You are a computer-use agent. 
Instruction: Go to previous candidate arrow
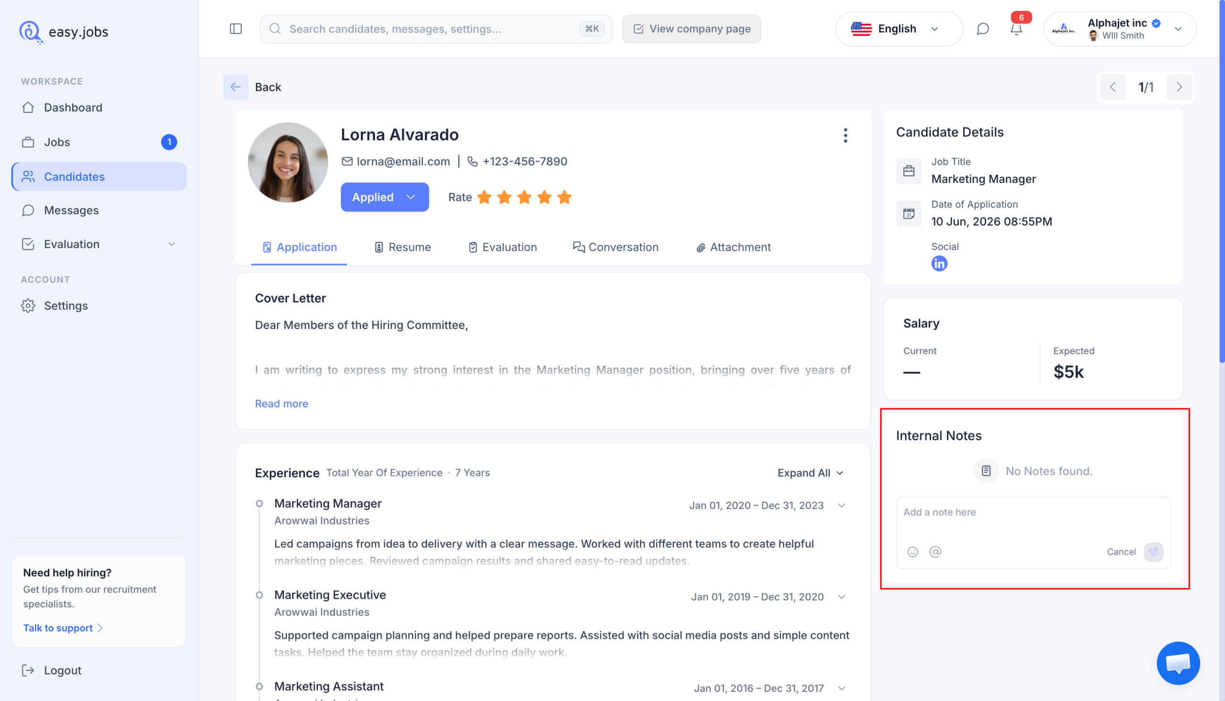(1113, 87)
